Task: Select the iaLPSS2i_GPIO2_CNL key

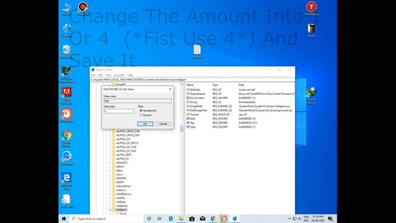Action: pyautogui.click(x=128, y=131)
